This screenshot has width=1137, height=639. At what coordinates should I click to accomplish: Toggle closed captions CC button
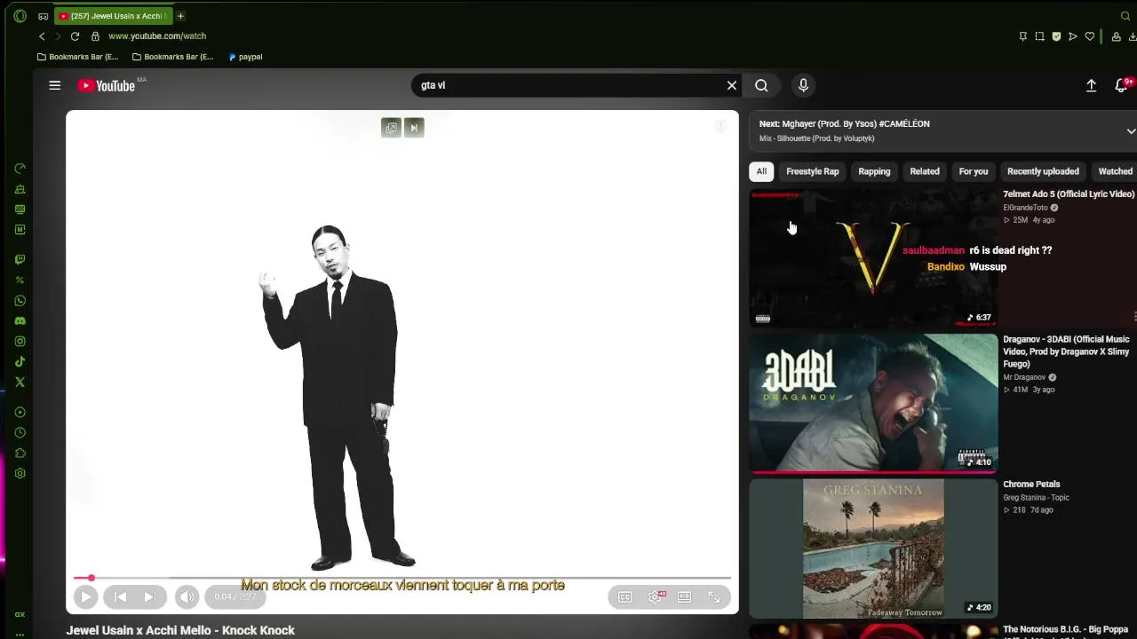pyautogui.click(x=625, y=597)
